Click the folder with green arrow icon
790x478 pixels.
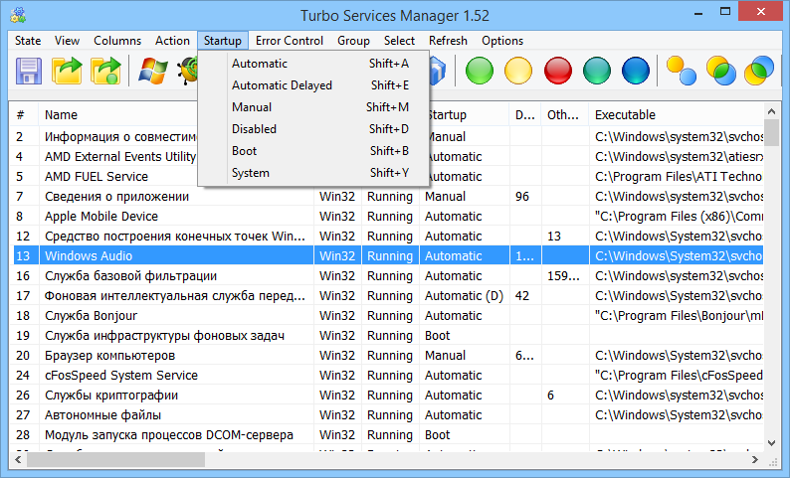pos(67,71)
